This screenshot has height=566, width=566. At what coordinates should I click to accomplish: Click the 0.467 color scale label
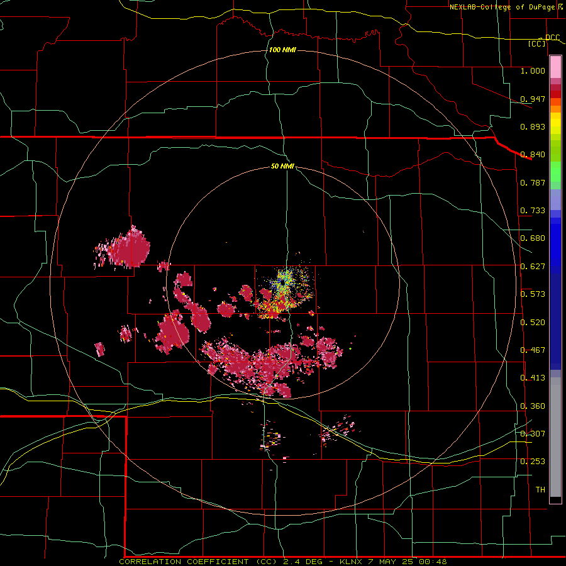(x=533, y=350)
